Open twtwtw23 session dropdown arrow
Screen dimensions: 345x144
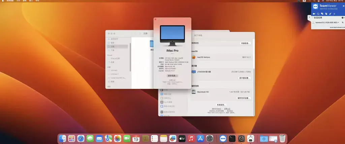(x=338, y=22)
